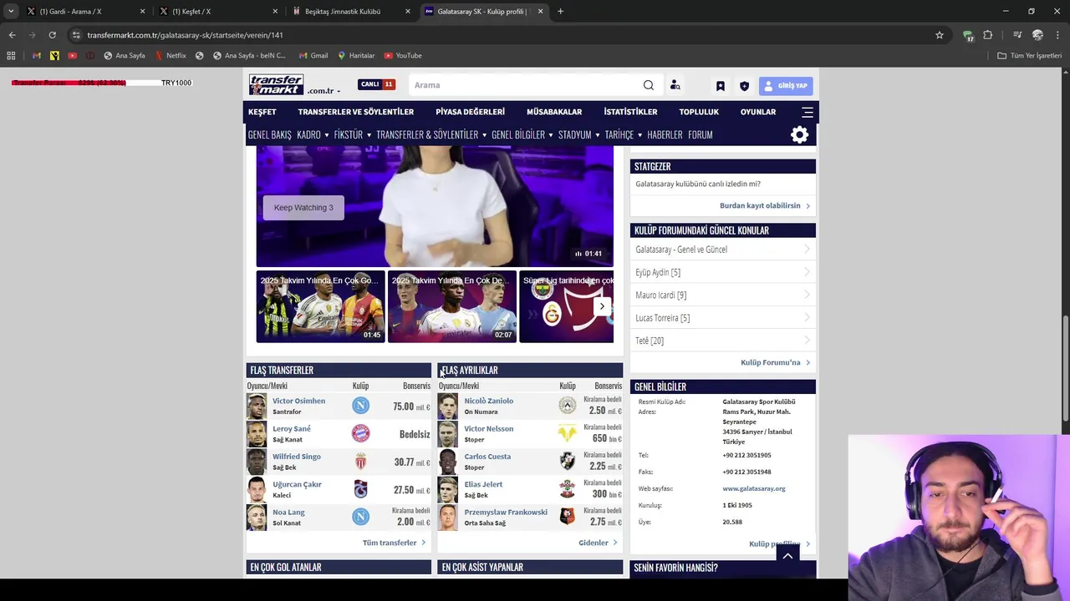Open MÜSABAKALAR menu

tap(554, 112)
